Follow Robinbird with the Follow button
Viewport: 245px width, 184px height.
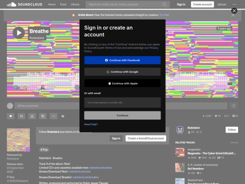pyautogui.click(x=232, y=129)
